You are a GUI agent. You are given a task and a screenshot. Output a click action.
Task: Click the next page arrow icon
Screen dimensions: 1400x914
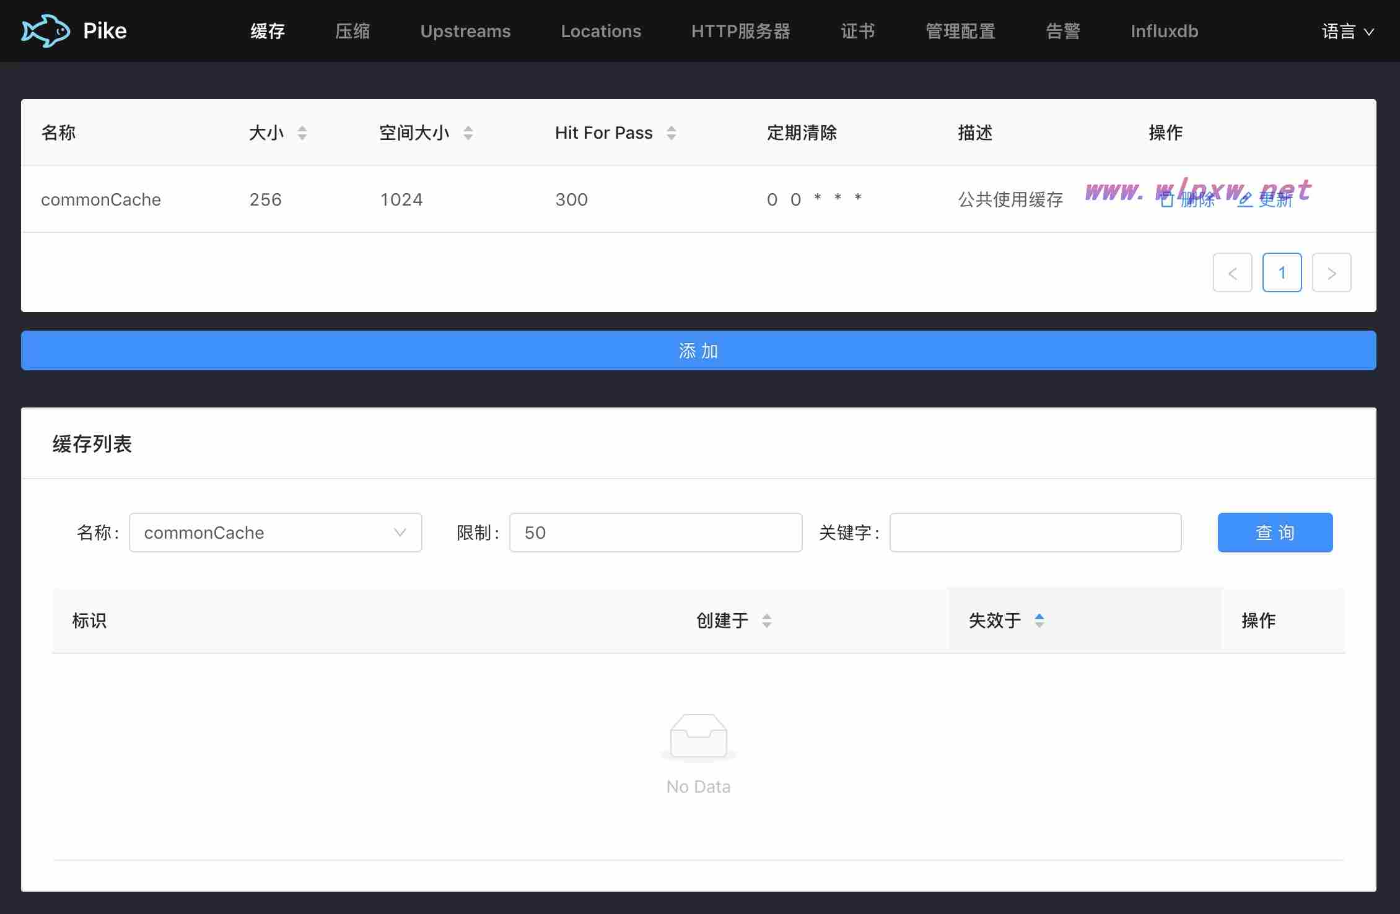1332,271
